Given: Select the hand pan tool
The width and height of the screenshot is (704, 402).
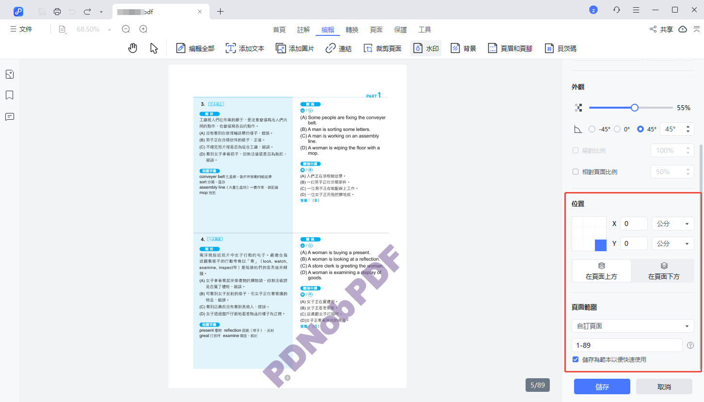Looking at the screenshot, I should coord(132,48).
